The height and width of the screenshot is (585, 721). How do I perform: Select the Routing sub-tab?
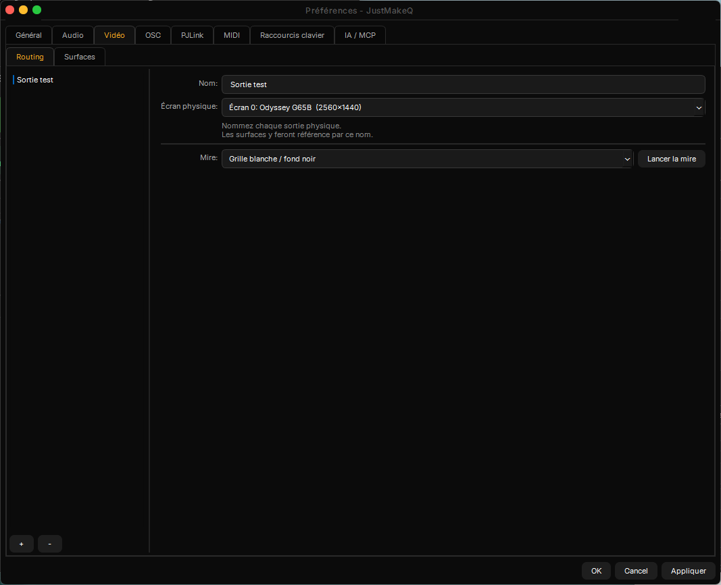coord(30,57)
